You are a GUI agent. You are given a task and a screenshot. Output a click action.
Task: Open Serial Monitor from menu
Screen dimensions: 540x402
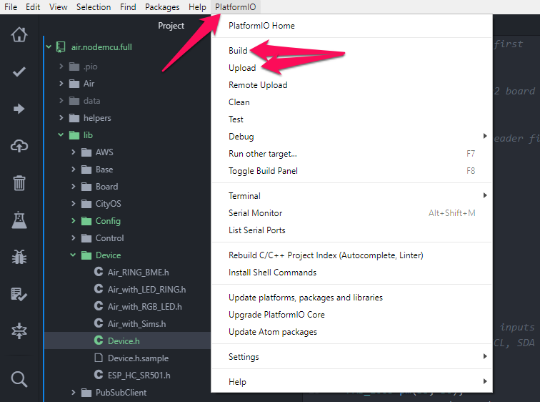(351, 213)
